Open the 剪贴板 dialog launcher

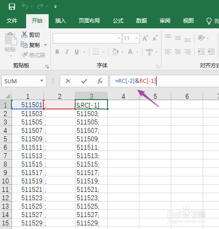coord(47,67)
